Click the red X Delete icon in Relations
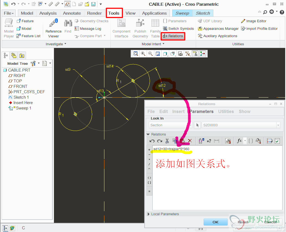Screen dimensions: 286x232 [190, 141]
